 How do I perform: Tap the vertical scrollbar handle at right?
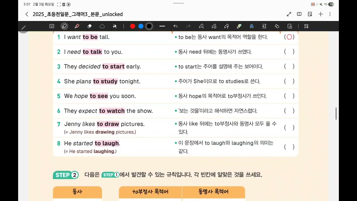(336, 114)
